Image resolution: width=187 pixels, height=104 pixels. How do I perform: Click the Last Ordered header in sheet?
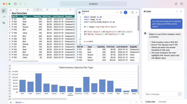point(58,16)
